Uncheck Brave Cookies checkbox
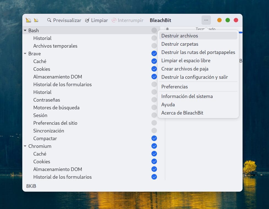The image size is (269, 209). point(154,69)
